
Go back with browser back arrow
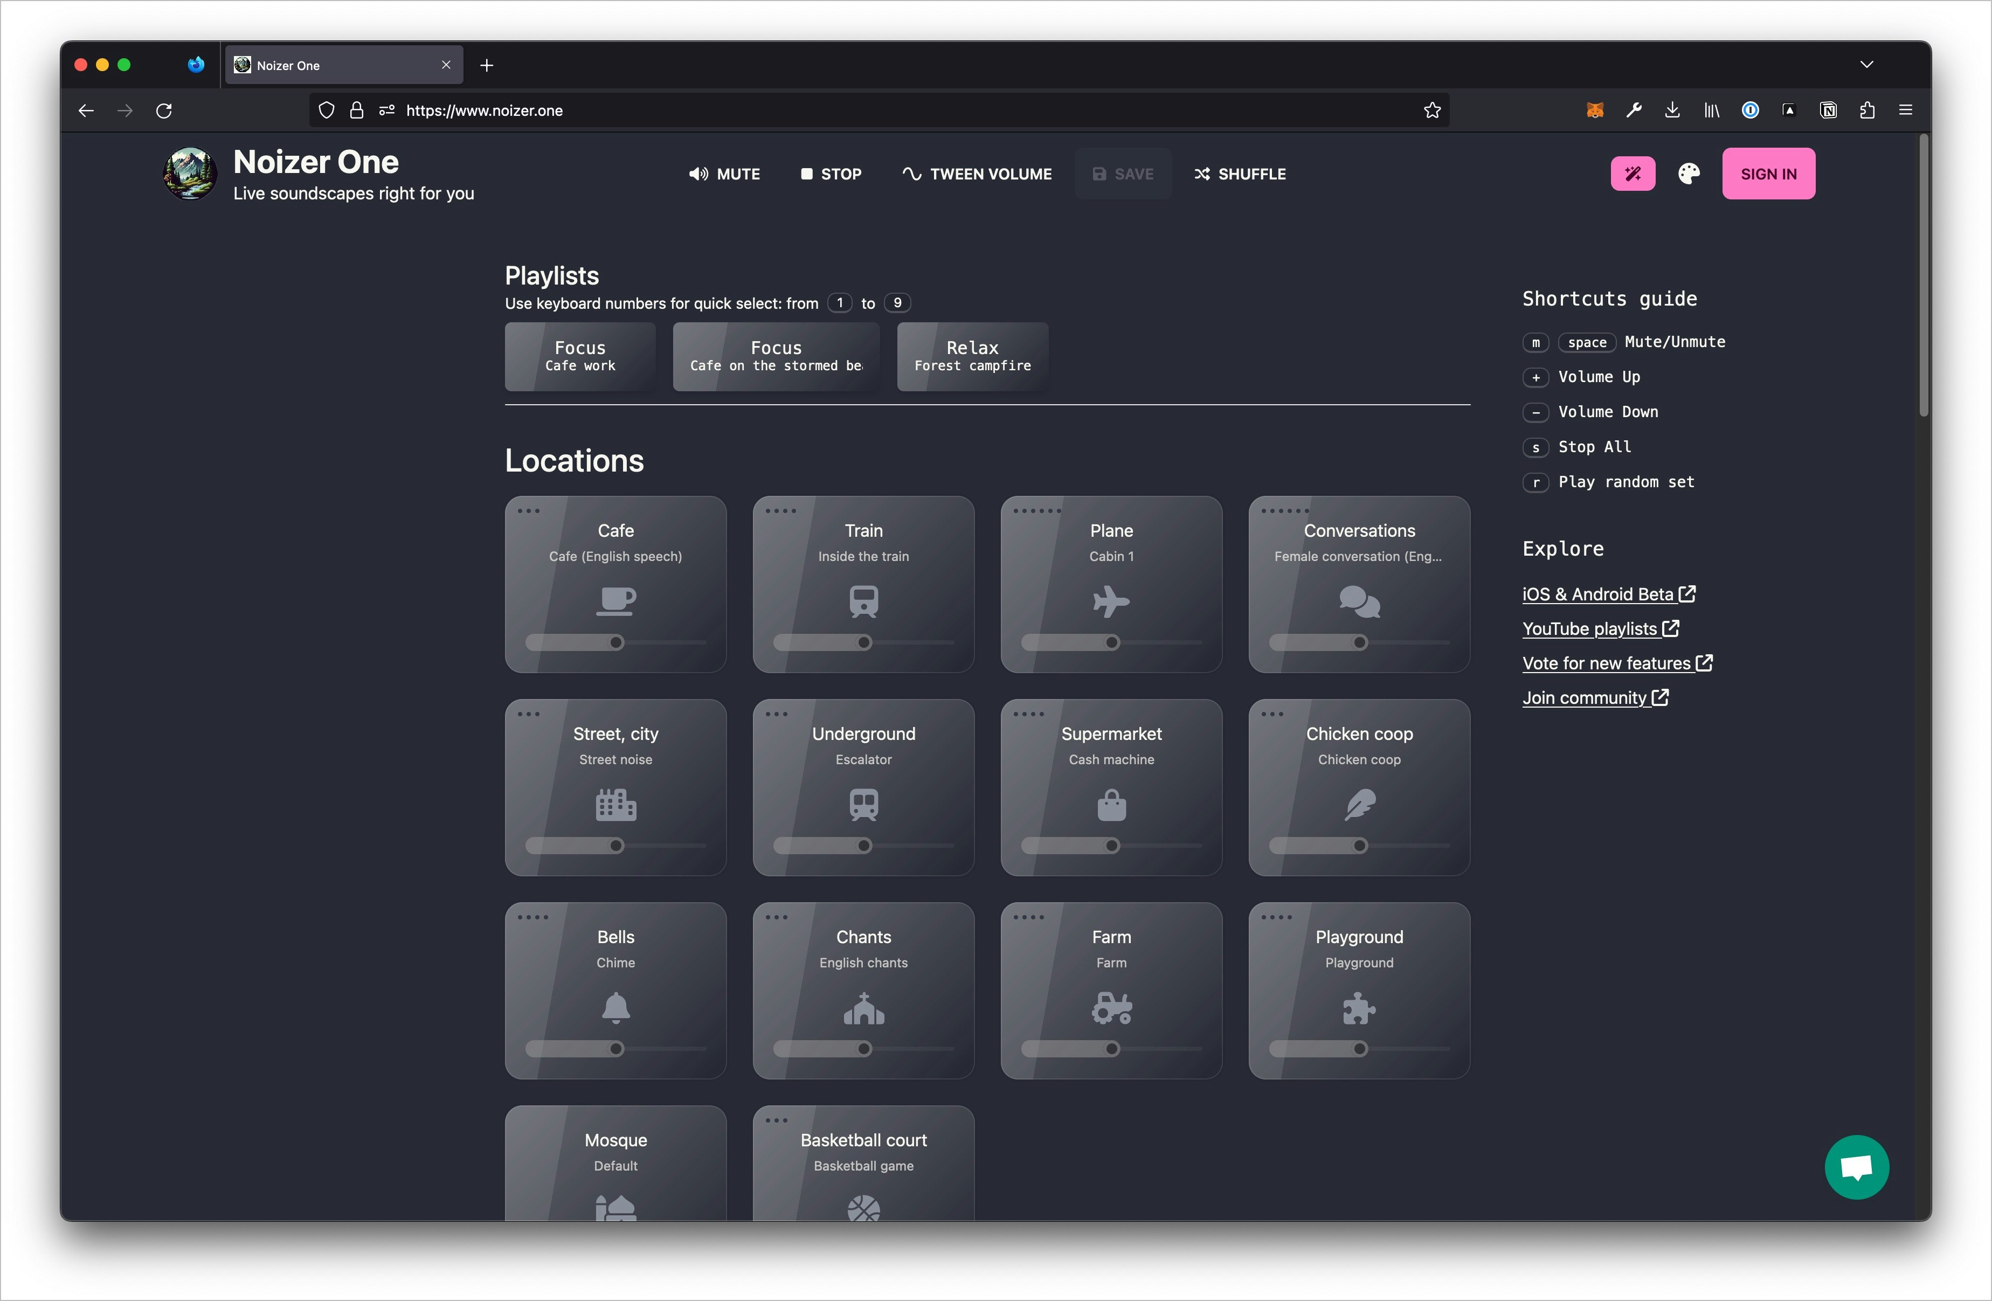tap(86, 110)
